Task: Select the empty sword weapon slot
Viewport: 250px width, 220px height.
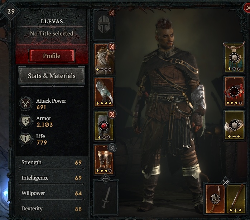Action: click(106, 197)
